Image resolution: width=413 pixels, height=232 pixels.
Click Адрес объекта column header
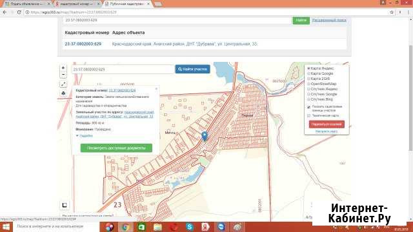pyautogui.click(x=128, y=33)
